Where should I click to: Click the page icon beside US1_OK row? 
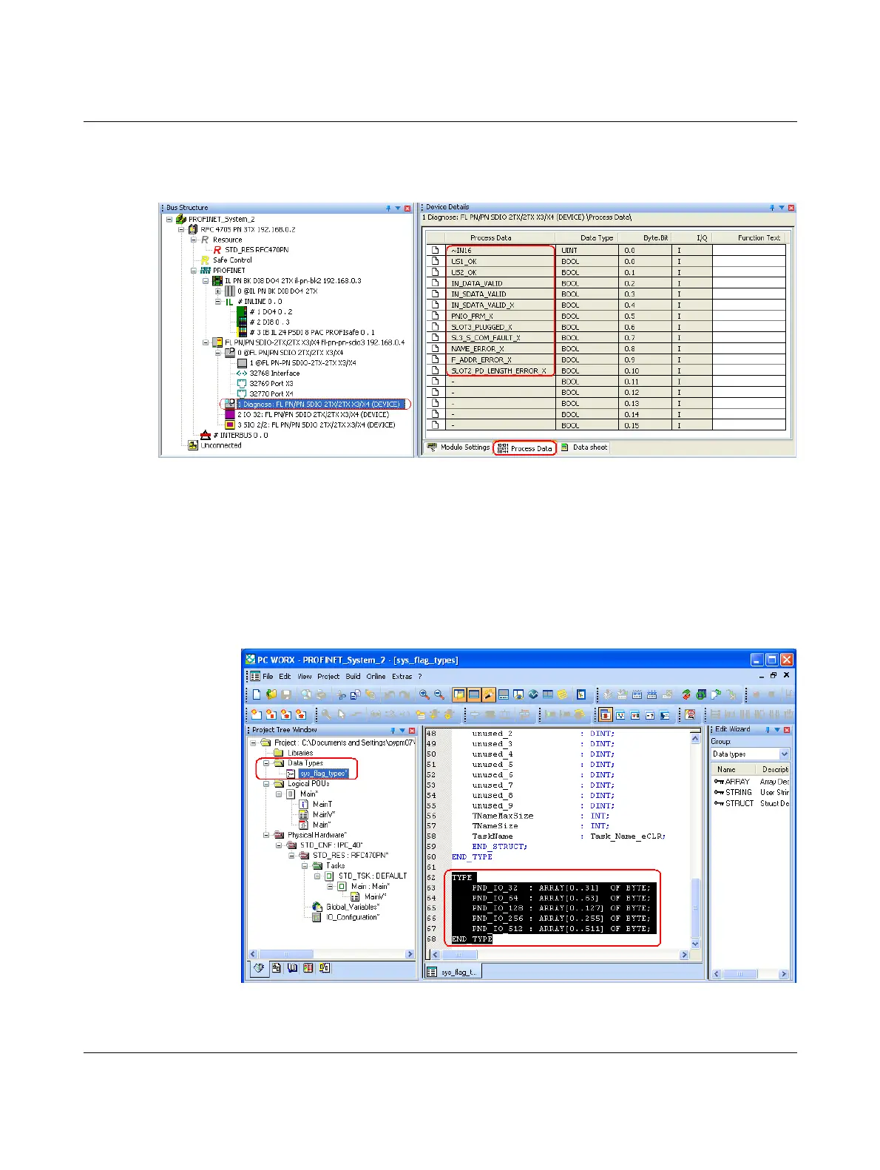(436, 261)
